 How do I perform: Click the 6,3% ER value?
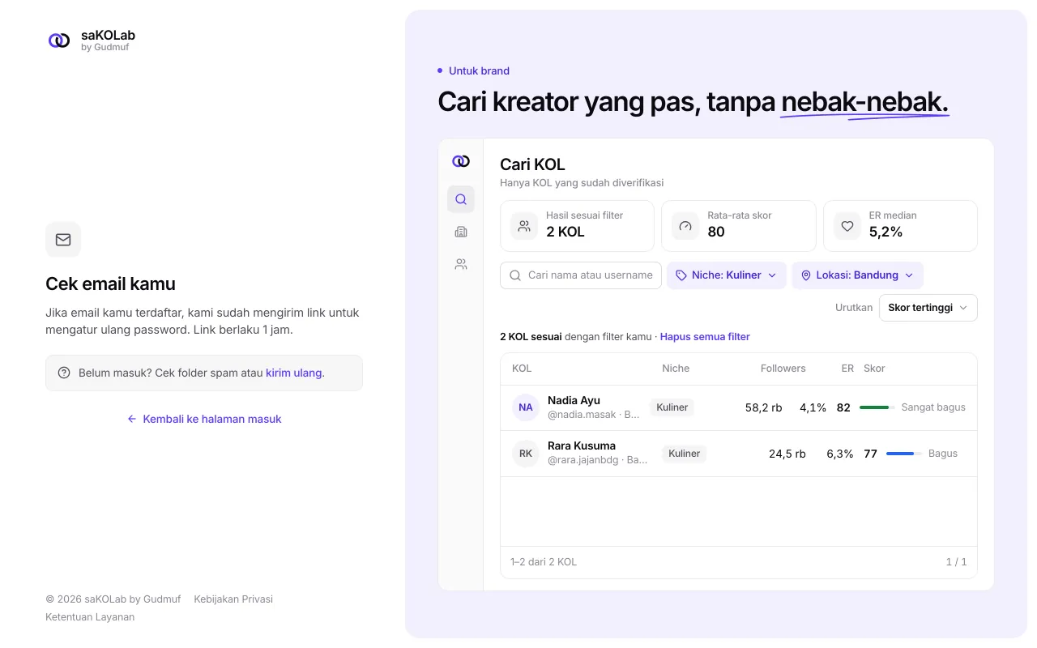tap(840, 454)
